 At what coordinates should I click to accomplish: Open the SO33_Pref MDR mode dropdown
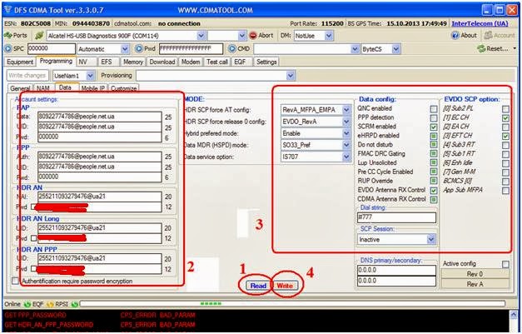pos(346,145)
